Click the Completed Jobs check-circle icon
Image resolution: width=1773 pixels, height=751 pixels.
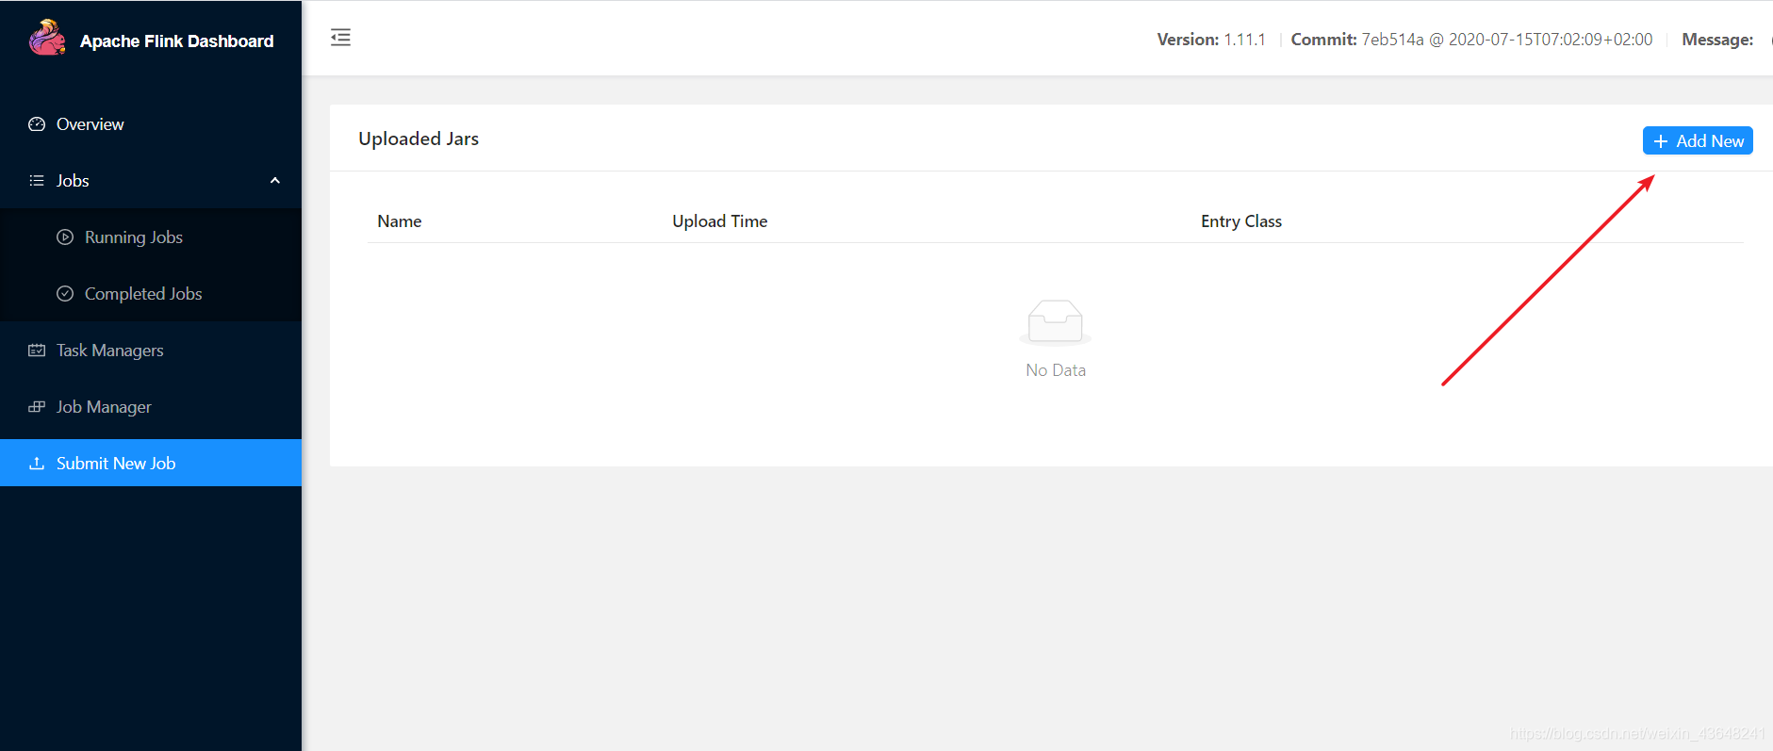point(65,294)
